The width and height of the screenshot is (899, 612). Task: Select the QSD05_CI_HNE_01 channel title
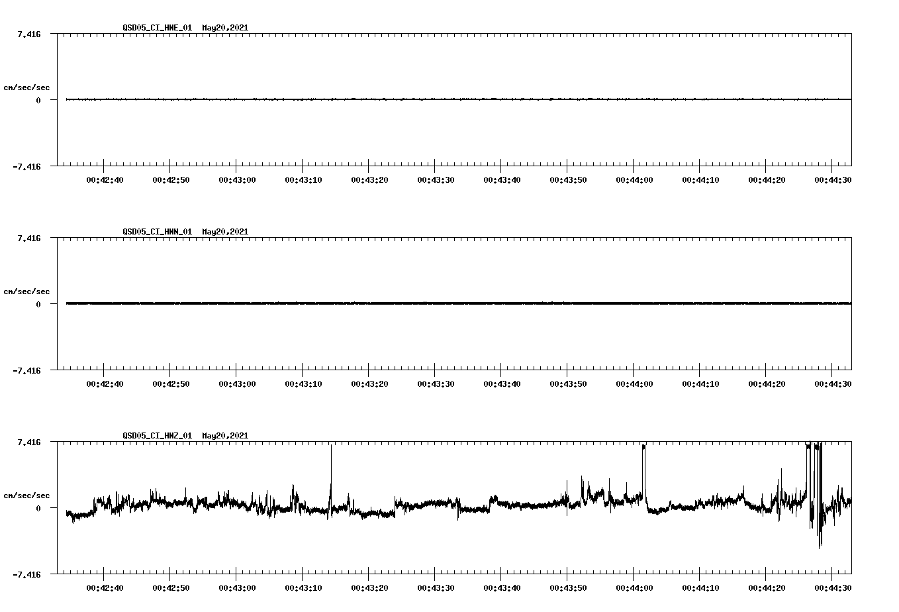(157, 28)
